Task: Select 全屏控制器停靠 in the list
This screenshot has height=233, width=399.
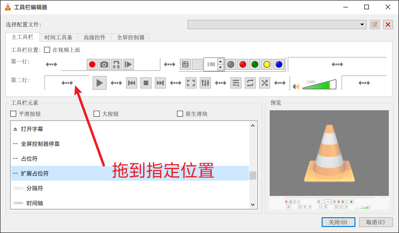Action: tap(130, 144)
